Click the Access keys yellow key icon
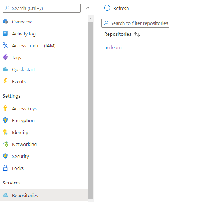 5,108
